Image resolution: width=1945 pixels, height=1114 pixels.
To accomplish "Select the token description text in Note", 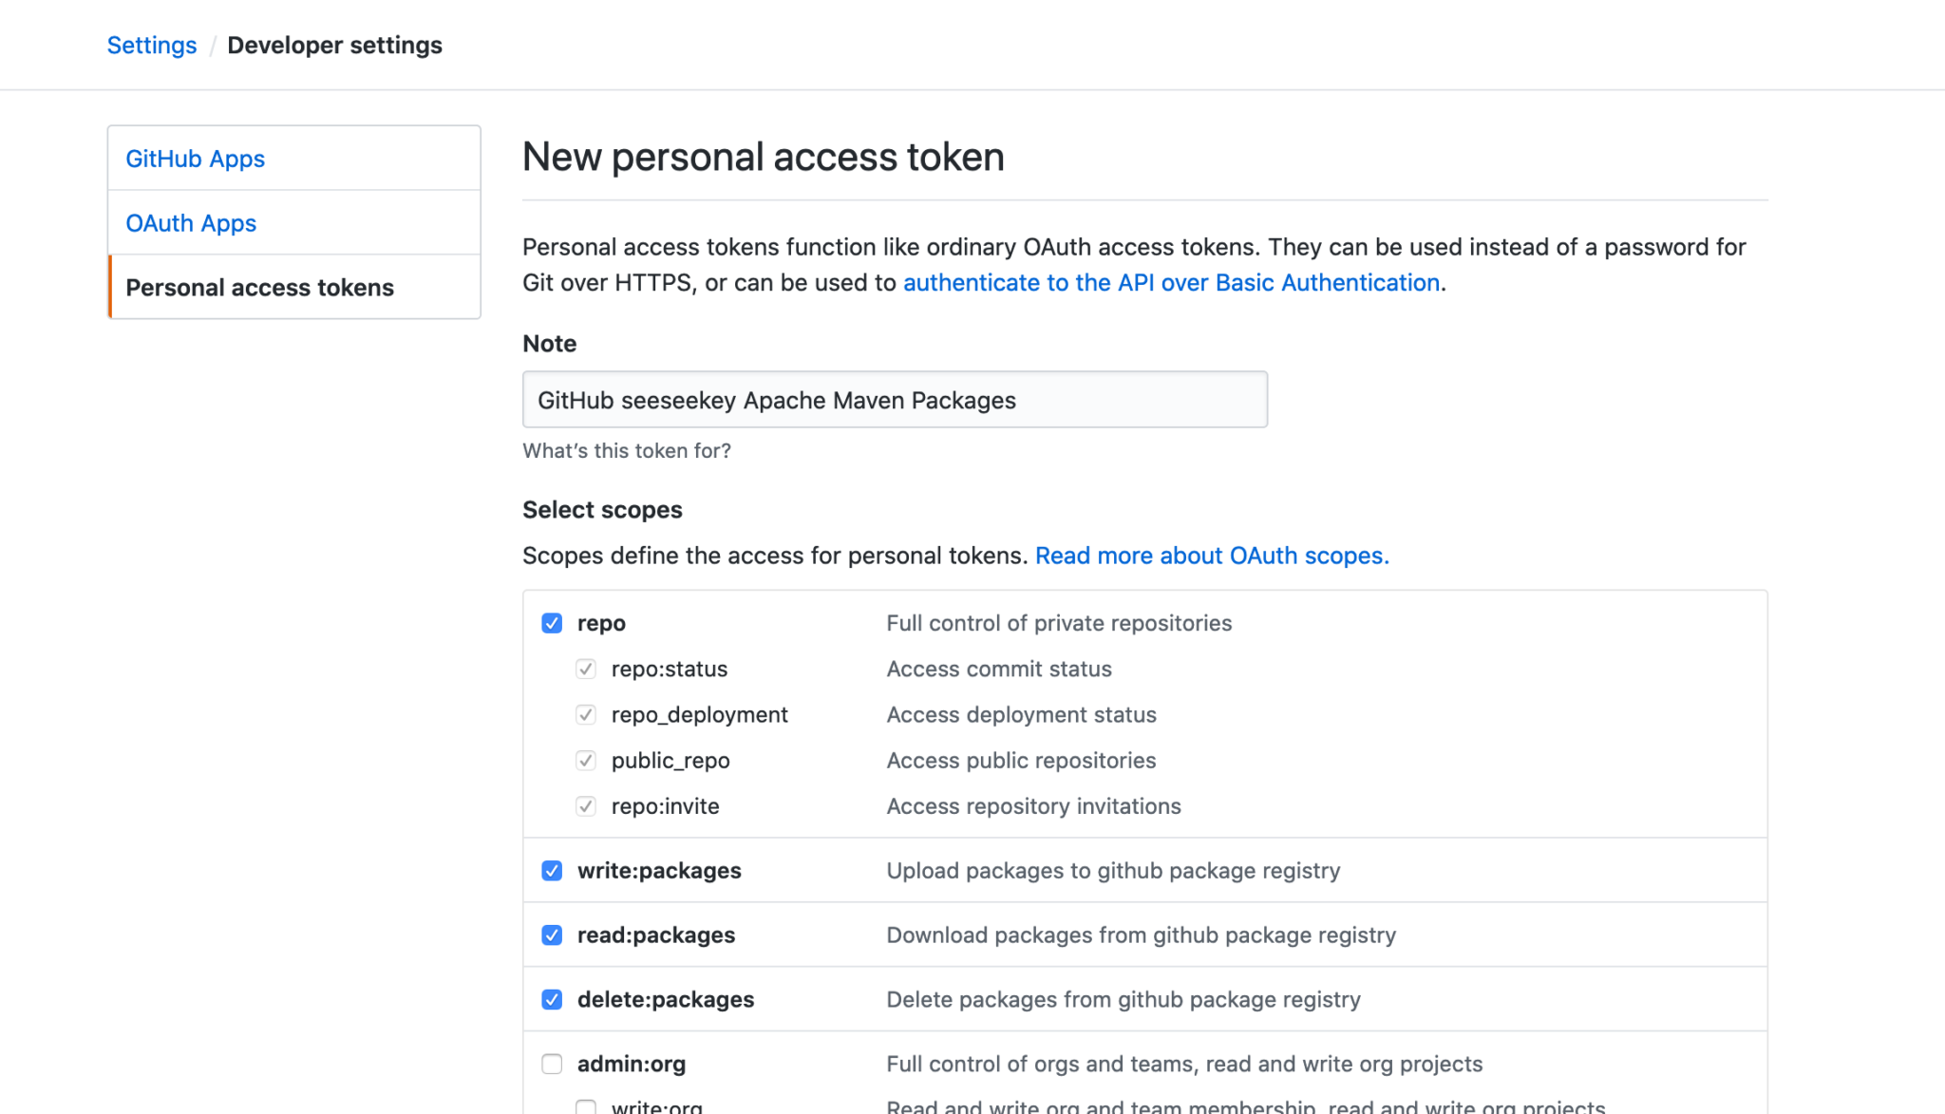I will 777,400.
